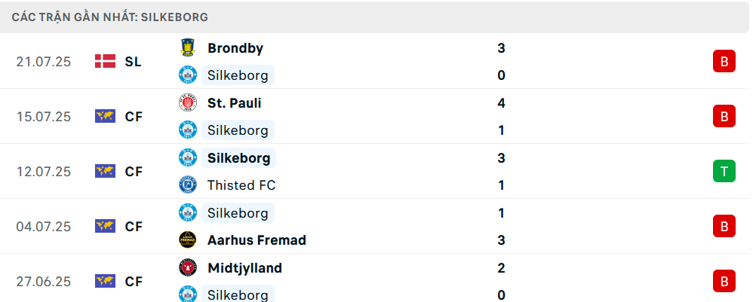Click the Aarhus Fremad team logo
The image size is (756, 302).
(188, 240)
